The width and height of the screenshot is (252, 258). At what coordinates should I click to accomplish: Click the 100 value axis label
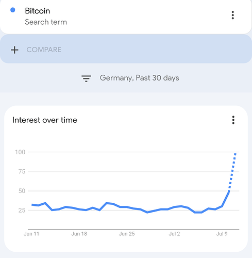(x=20, y=152)
